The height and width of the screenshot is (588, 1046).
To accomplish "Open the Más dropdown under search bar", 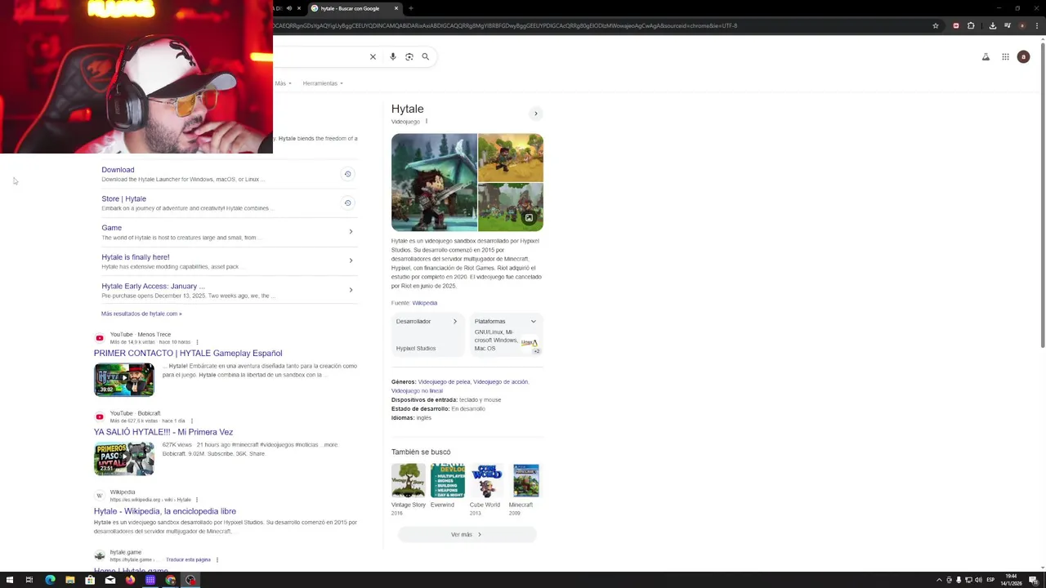I will pos(283,83).
